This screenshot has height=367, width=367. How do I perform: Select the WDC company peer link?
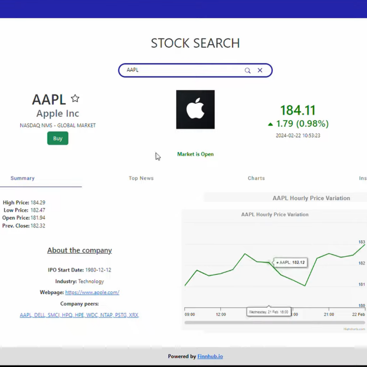coord(92,315)
